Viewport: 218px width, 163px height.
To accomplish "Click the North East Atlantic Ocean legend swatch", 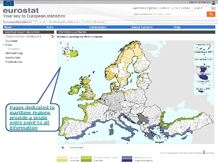I will coord(86,158).
